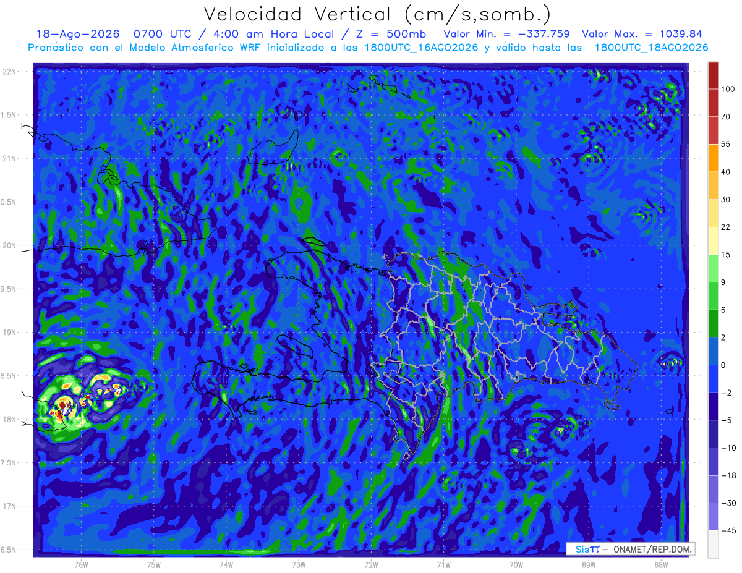Click the "21N" latitude label

(x=9, y=159)
